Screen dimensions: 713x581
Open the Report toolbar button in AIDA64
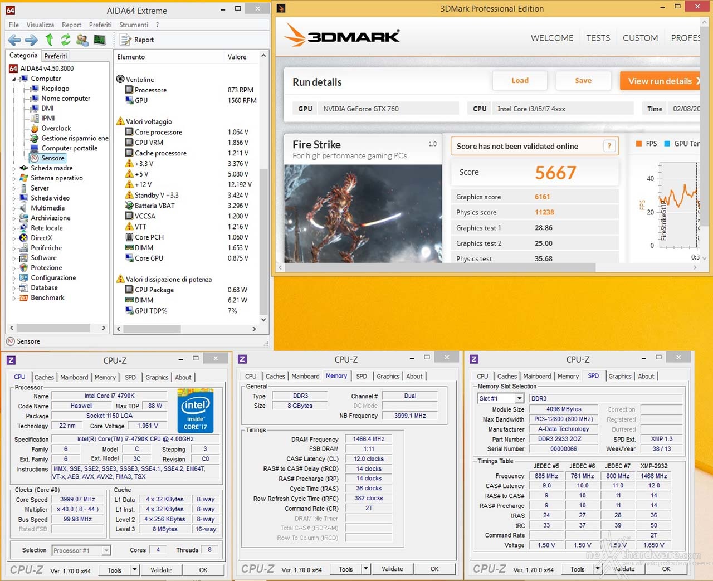(x=137, y=40)
